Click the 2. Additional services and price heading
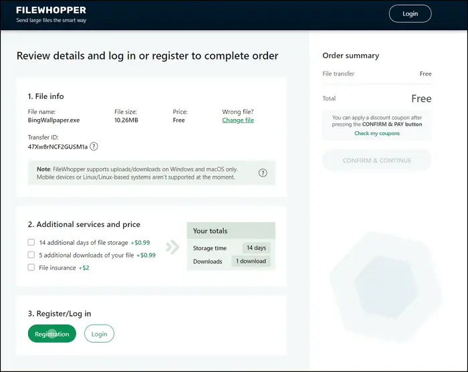Screen dimensions: 468x372 pyautogui.click(x=84, y=224)
